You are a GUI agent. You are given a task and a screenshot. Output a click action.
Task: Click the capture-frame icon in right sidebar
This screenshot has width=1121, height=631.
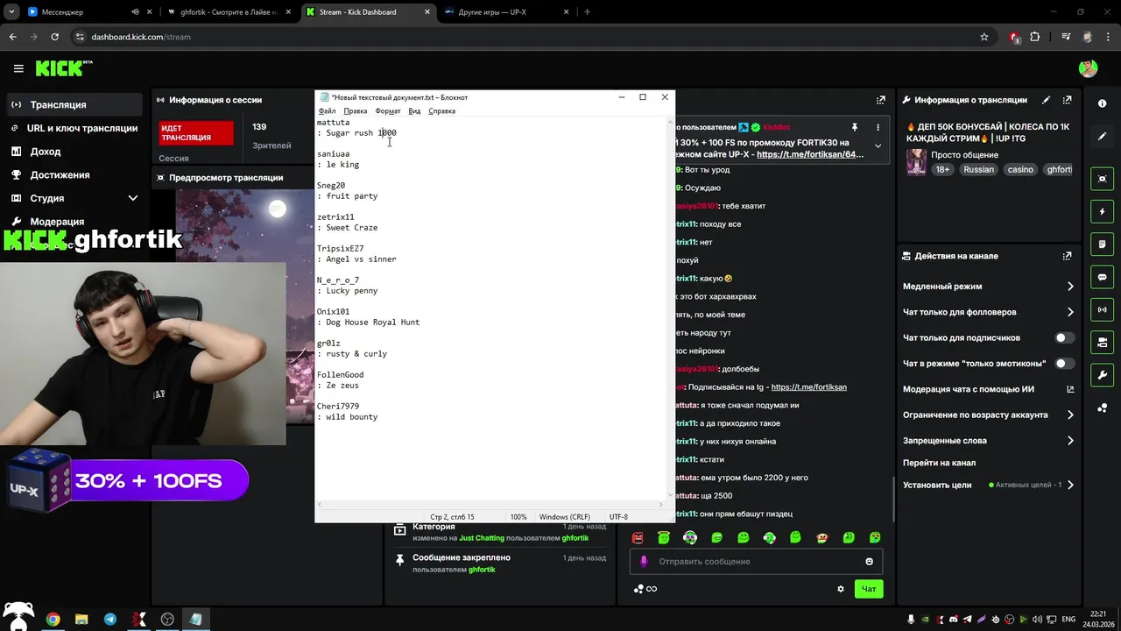1102,179
